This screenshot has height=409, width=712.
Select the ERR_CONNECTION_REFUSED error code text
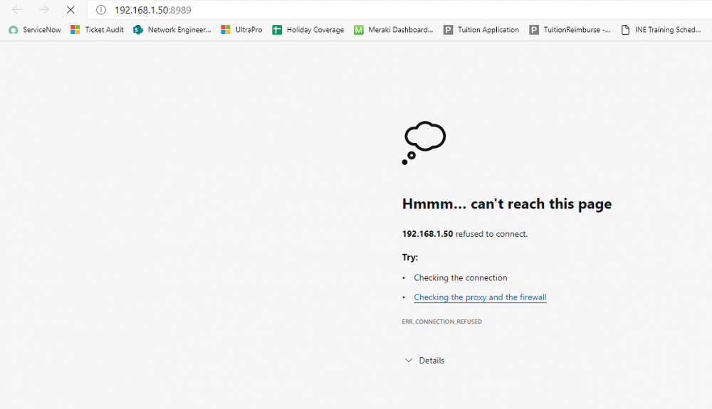[x=442, y=322]
